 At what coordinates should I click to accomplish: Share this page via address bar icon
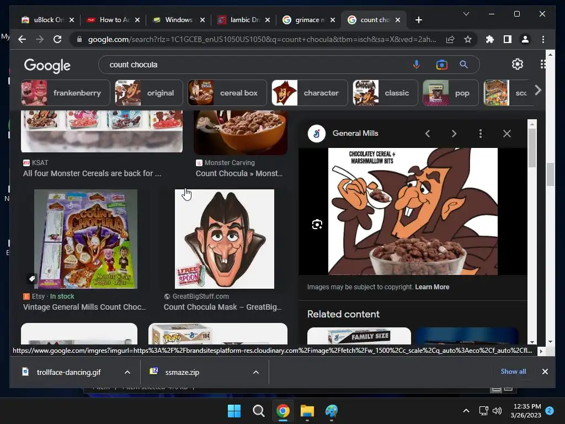[450, 39]
